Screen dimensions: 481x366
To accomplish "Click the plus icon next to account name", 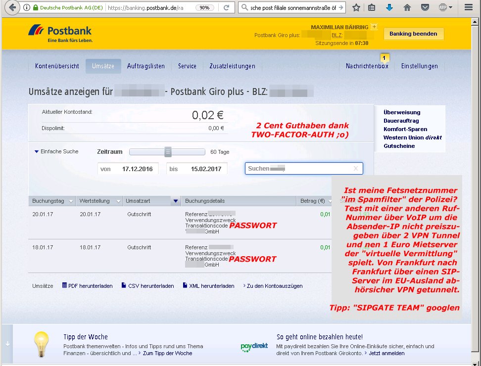I will point(374,27).
